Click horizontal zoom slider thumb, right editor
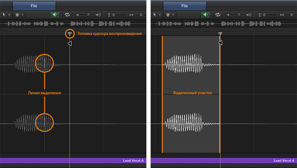 click(x=292, y=15)
